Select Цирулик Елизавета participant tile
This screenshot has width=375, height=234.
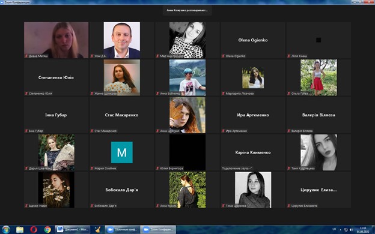pos(319,190)
